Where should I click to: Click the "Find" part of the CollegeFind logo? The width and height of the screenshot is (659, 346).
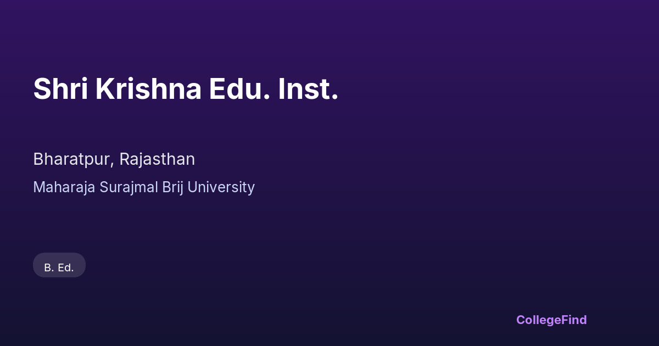(x=572, y=320)
